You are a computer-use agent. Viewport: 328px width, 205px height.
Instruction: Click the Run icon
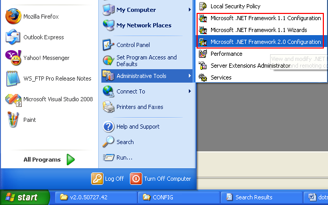click(109, 157)
